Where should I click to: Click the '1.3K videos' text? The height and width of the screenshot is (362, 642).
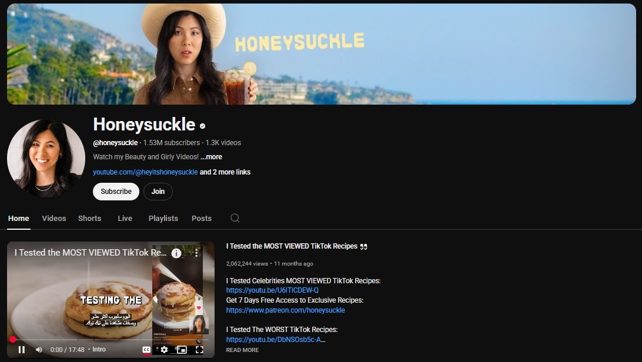click(x=223, y=143)
